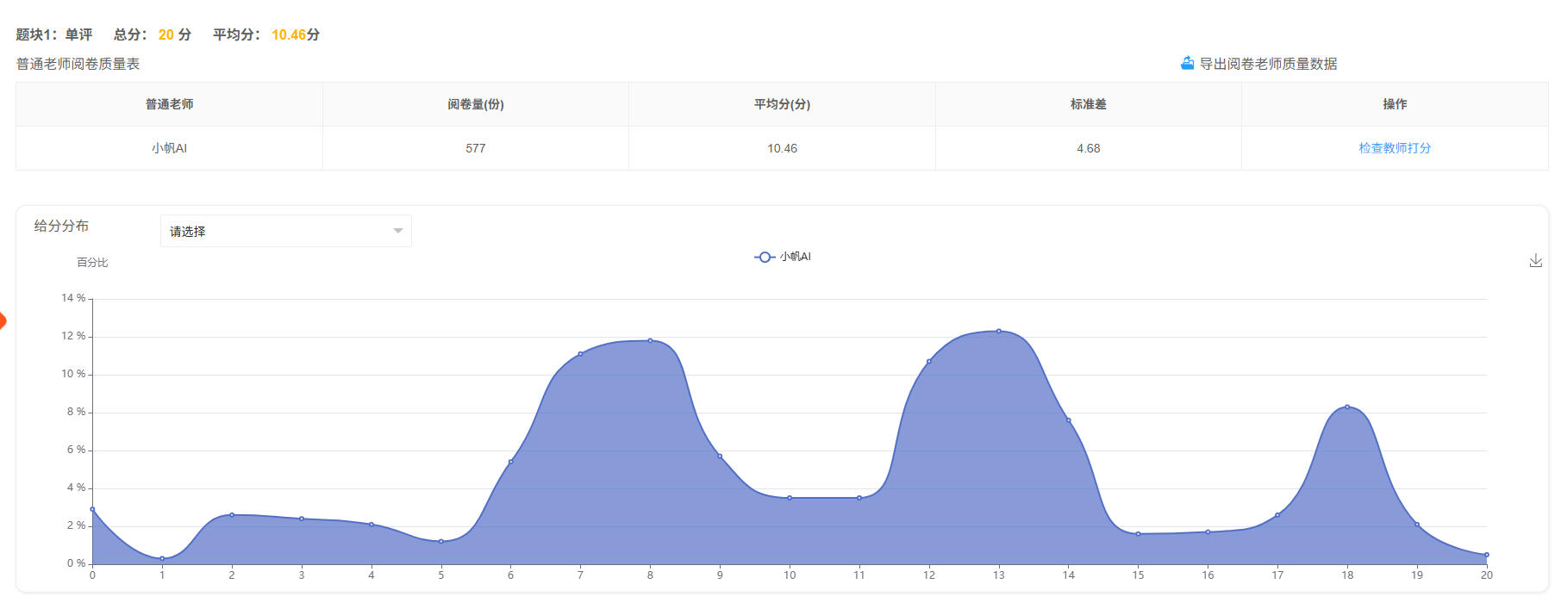Click the data point at score 6
The image size is (1561, 609).
pyautogui.click(x=510, y=462)
